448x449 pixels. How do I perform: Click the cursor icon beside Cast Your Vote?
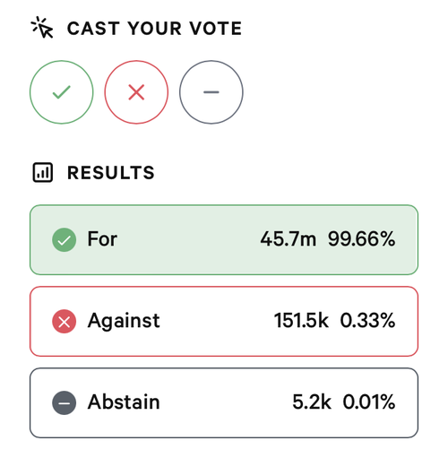click(42, 28)
